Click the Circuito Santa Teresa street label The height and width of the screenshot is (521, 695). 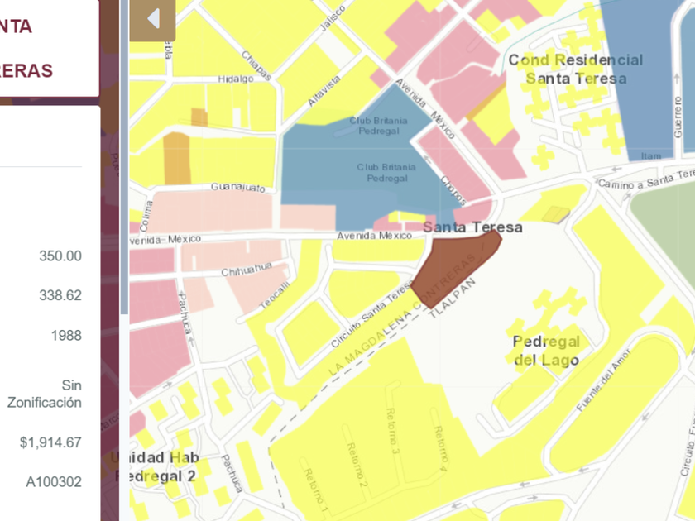371,315
